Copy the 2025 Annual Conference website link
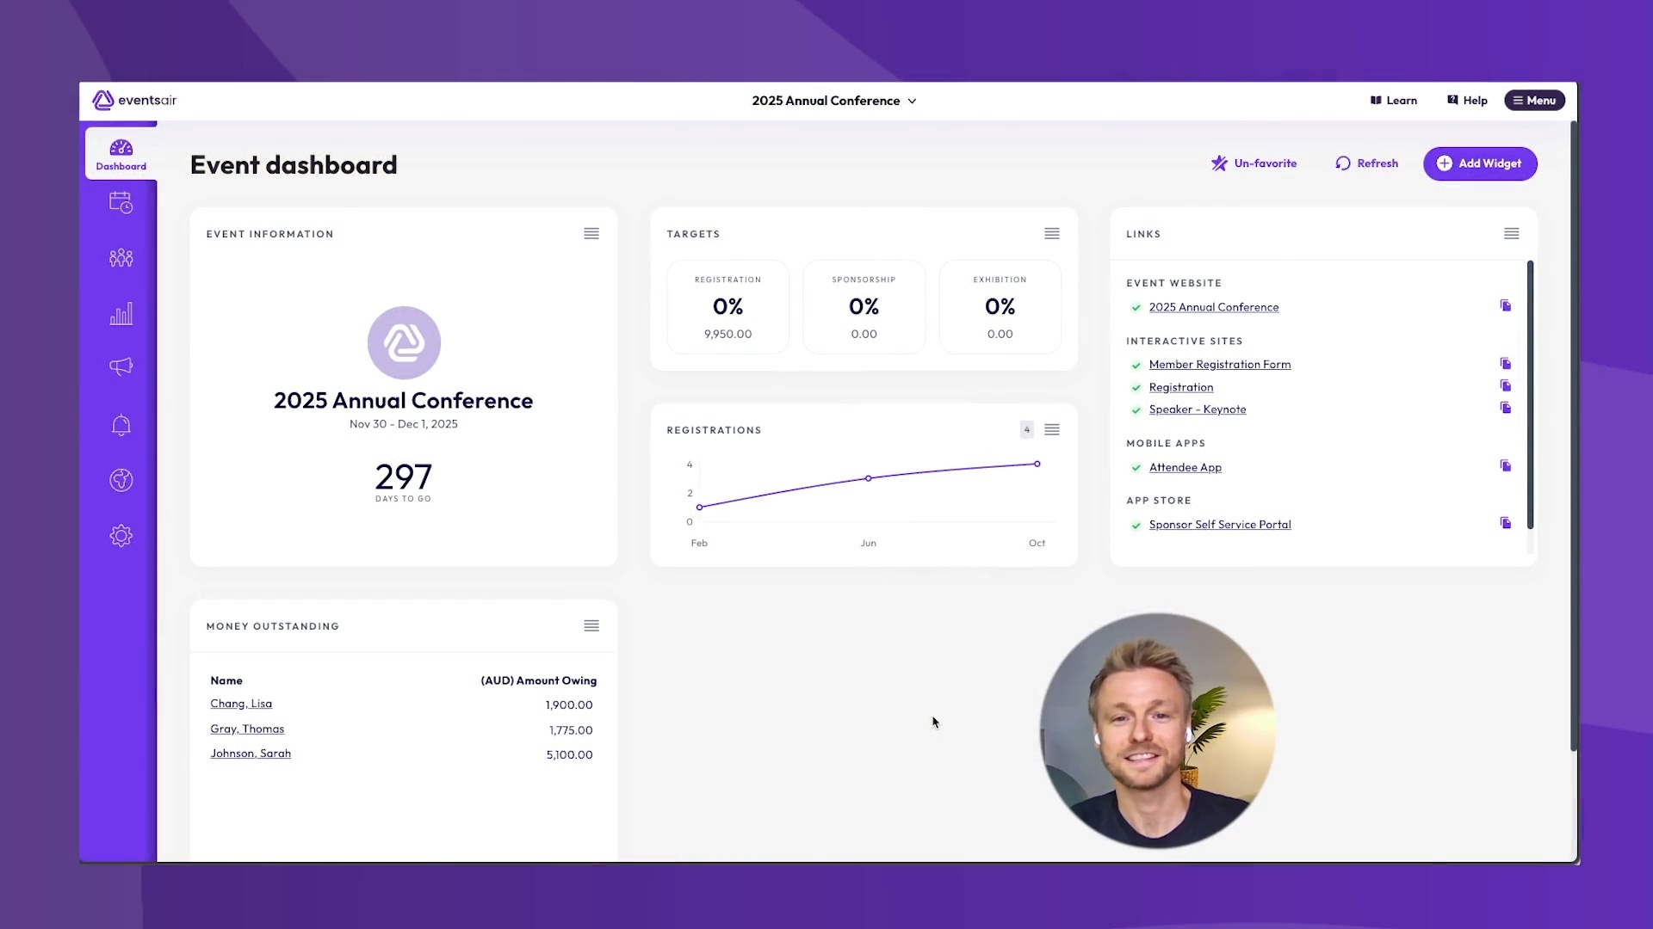This screenshot has height=929, width=1653. pyautogui.click(x=1506, y=306)
